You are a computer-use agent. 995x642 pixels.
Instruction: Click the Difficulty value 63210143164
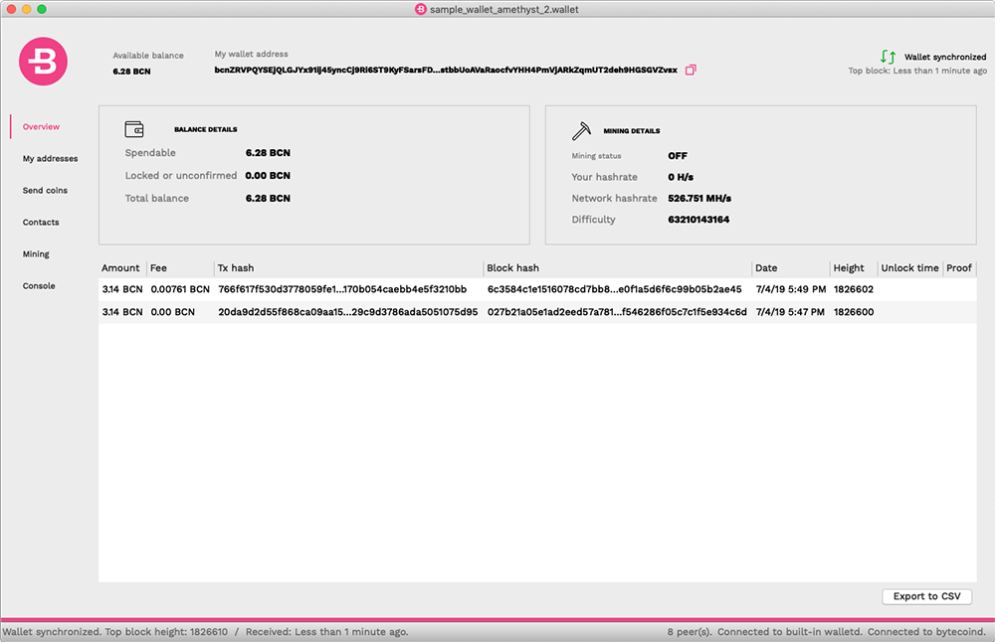(698, 220)
